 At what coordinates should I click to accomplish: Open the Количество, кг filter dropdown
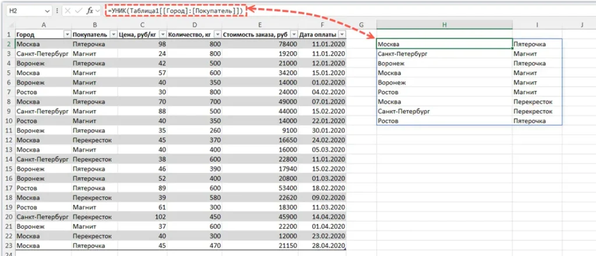coord(217,34)
